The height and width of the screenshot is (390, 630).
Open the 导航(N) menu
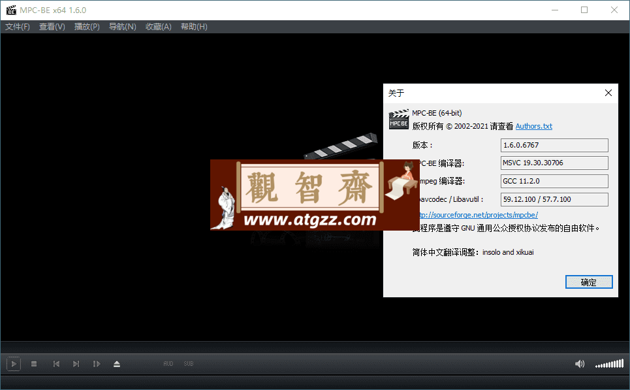point(123,27)
